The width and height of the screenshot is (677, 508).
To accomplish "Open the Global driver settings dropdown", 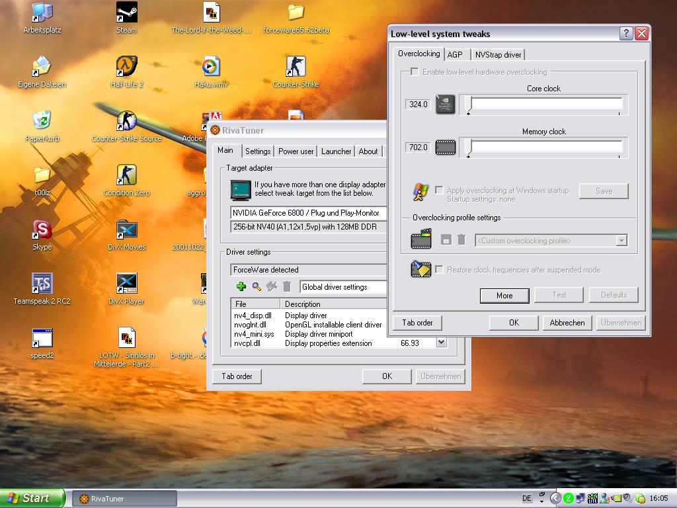I will pos(344,287).
